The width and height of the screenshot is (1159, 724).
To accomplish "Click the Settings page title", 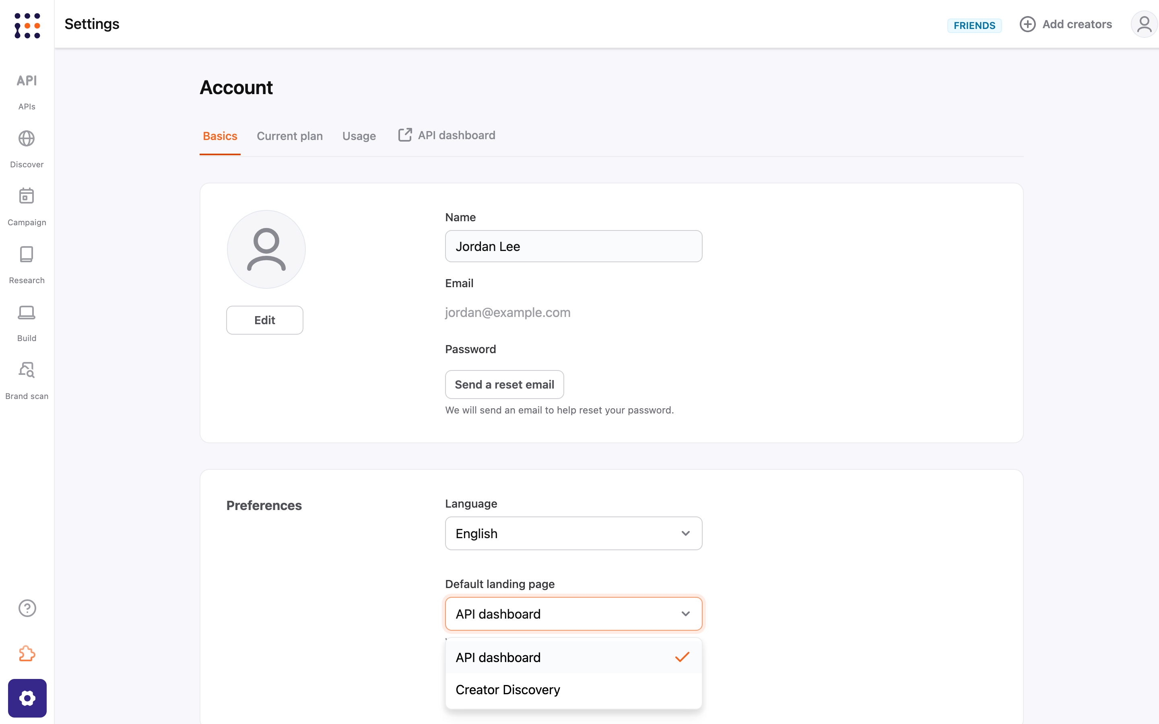I will (92, 24).
